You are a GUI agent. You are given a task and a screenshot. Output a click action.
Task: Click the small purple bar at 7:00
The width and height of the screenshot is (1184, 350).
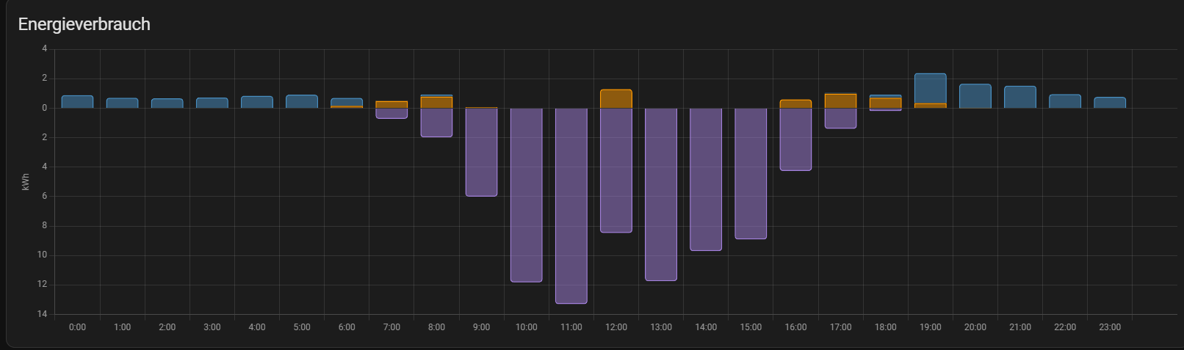391,113
